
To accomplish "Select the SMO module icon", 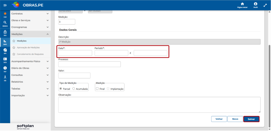I will 5,42.
